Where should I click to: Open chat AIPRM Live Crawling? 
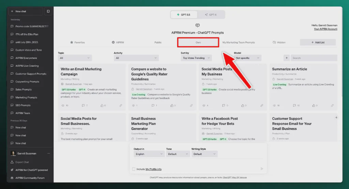click(30, 66)
